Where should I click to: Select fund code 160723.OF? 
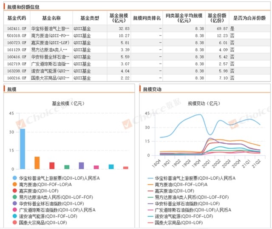(17, 43)
